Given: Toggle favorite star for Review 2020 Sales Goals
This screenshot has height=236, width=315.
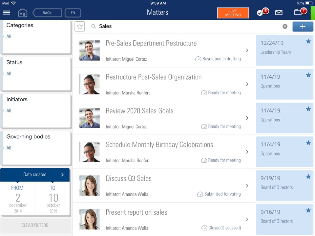Looking at the screenshot, I should (x=308, y=109).
